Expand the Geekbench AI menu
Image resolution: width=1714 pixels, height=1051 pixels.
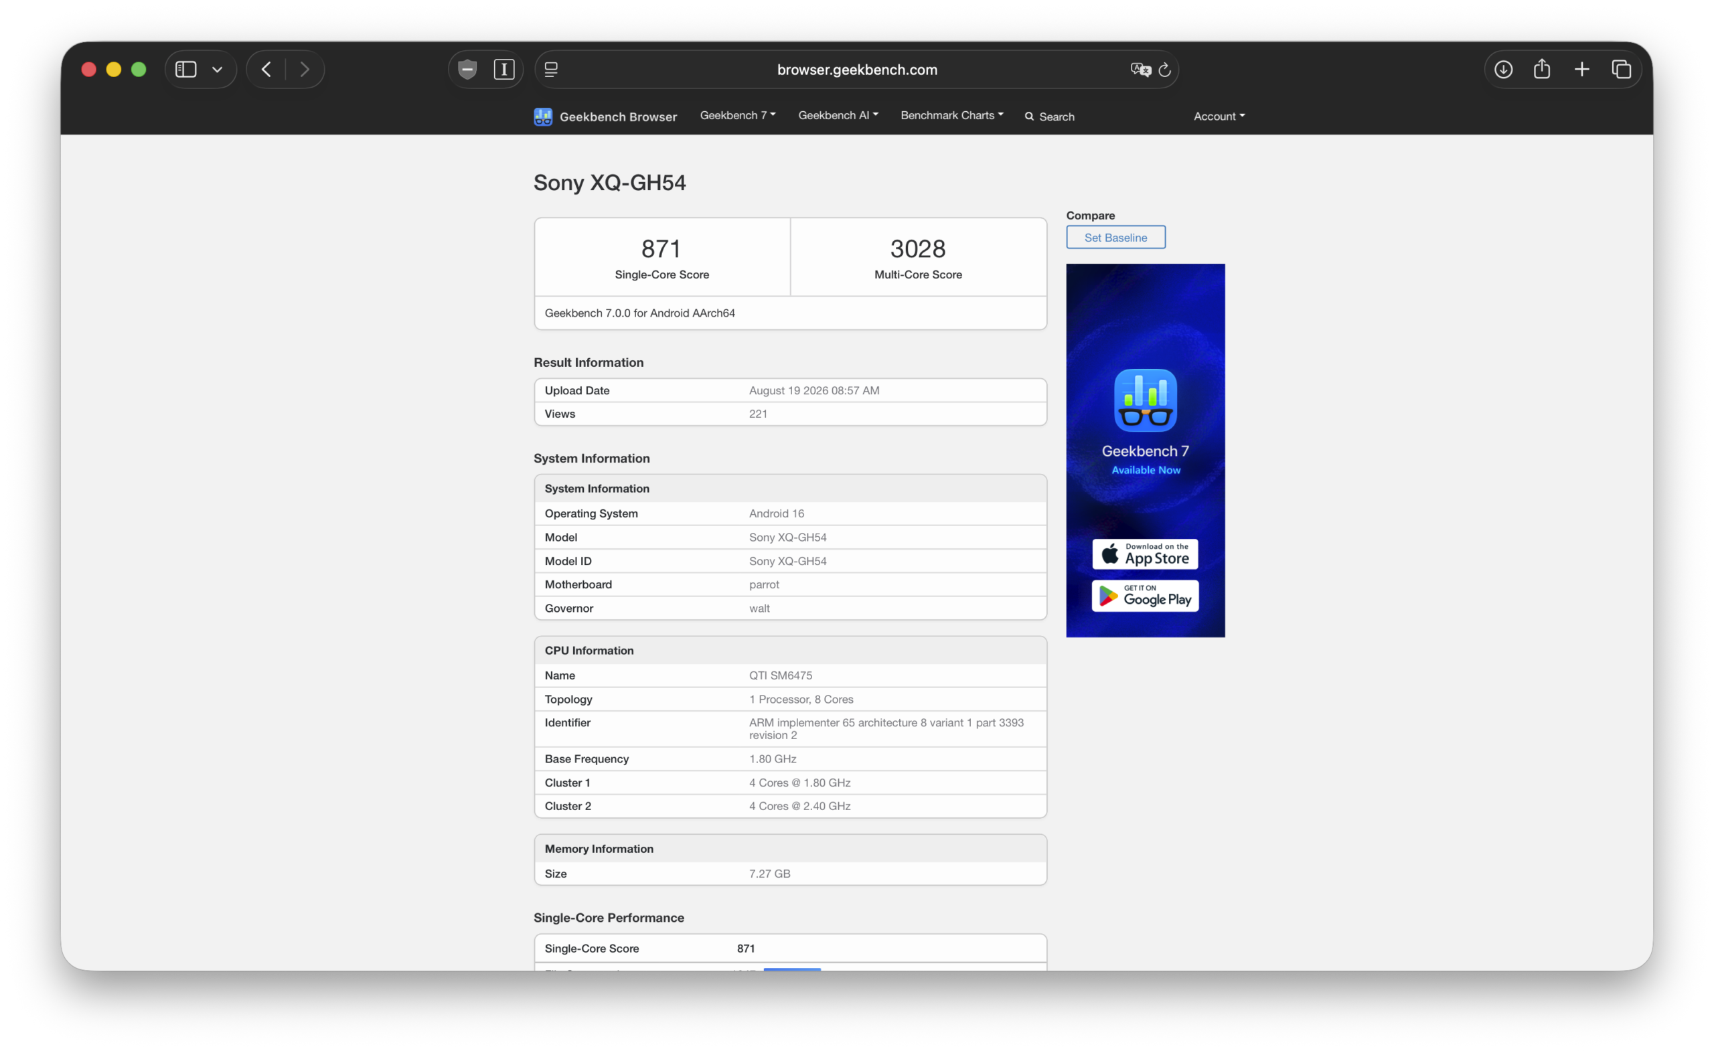point(838,115)
